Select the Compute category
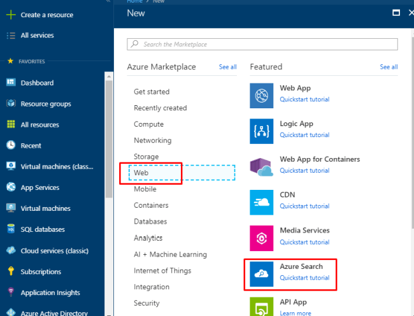 pos(148,124)
